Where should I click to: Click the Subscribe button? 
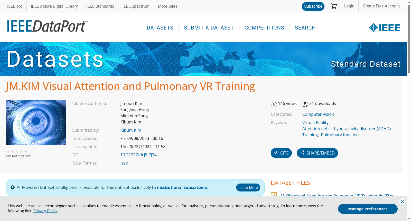click(x=313, y=6)
